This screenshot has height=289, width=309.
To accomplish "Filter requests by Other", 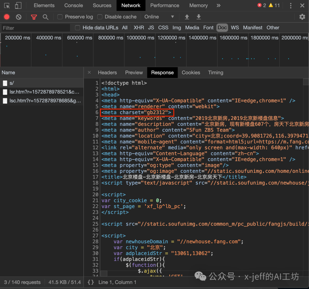I will pyautogui.click(x=273, y=28).
